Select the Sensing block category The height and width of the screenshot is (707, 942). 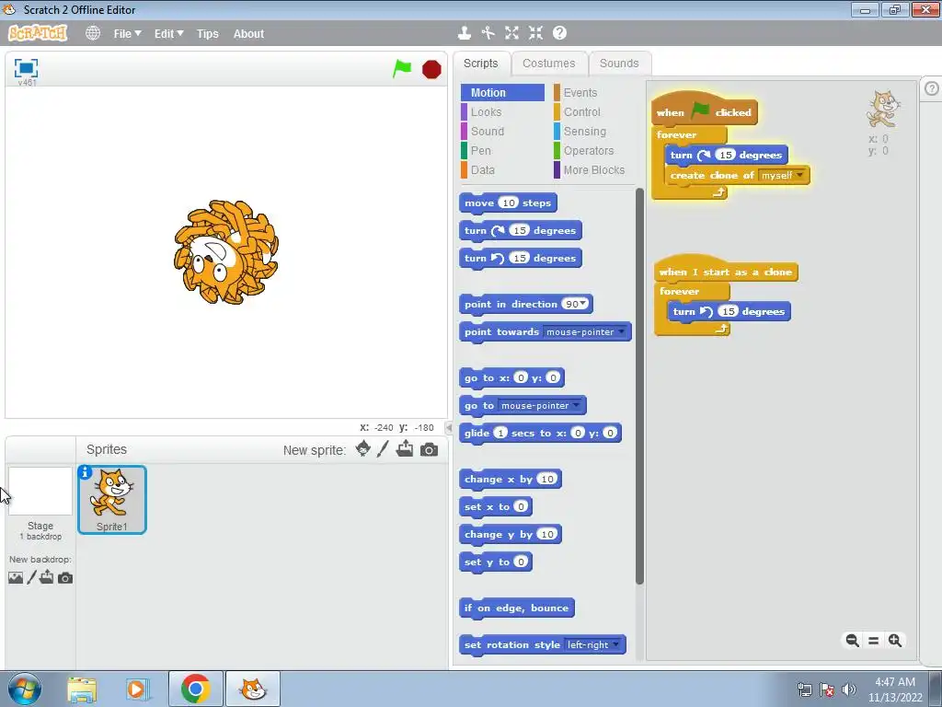[584, 131]
